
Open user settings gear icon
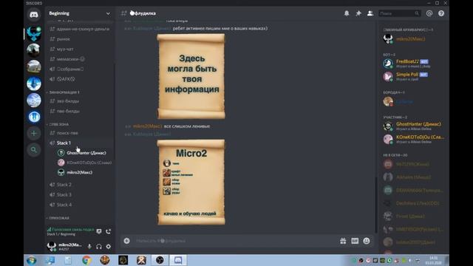(109, 246)
